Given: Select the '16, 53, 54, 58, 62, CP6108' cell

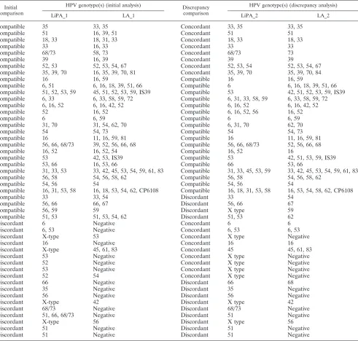Looking at the screenshot, I should 320,191.
